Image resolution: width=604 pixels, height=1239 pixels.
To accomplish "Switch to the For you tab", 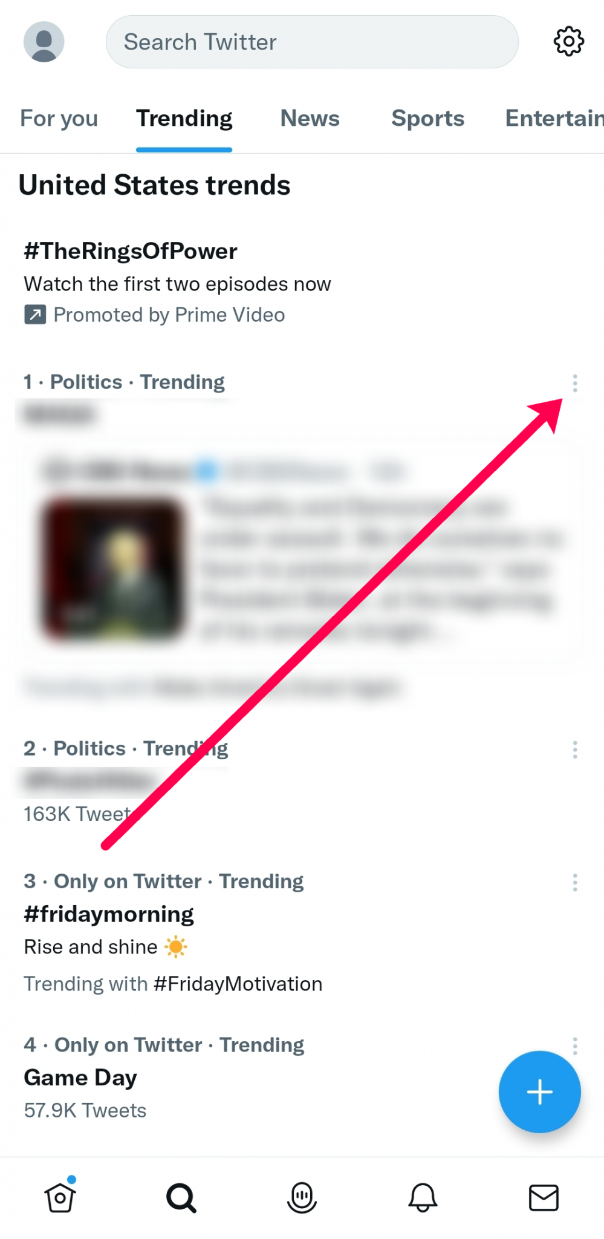I will (x=59, y=119).
